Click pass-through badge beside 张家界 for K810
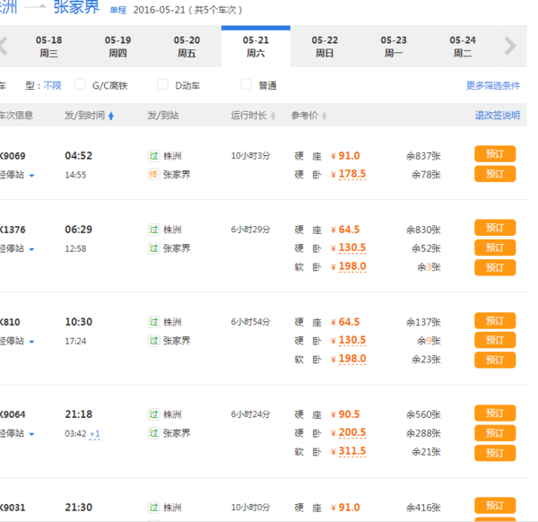Viewport: 538px width, 522px height. pyautogui.click(x=153, y=341)
